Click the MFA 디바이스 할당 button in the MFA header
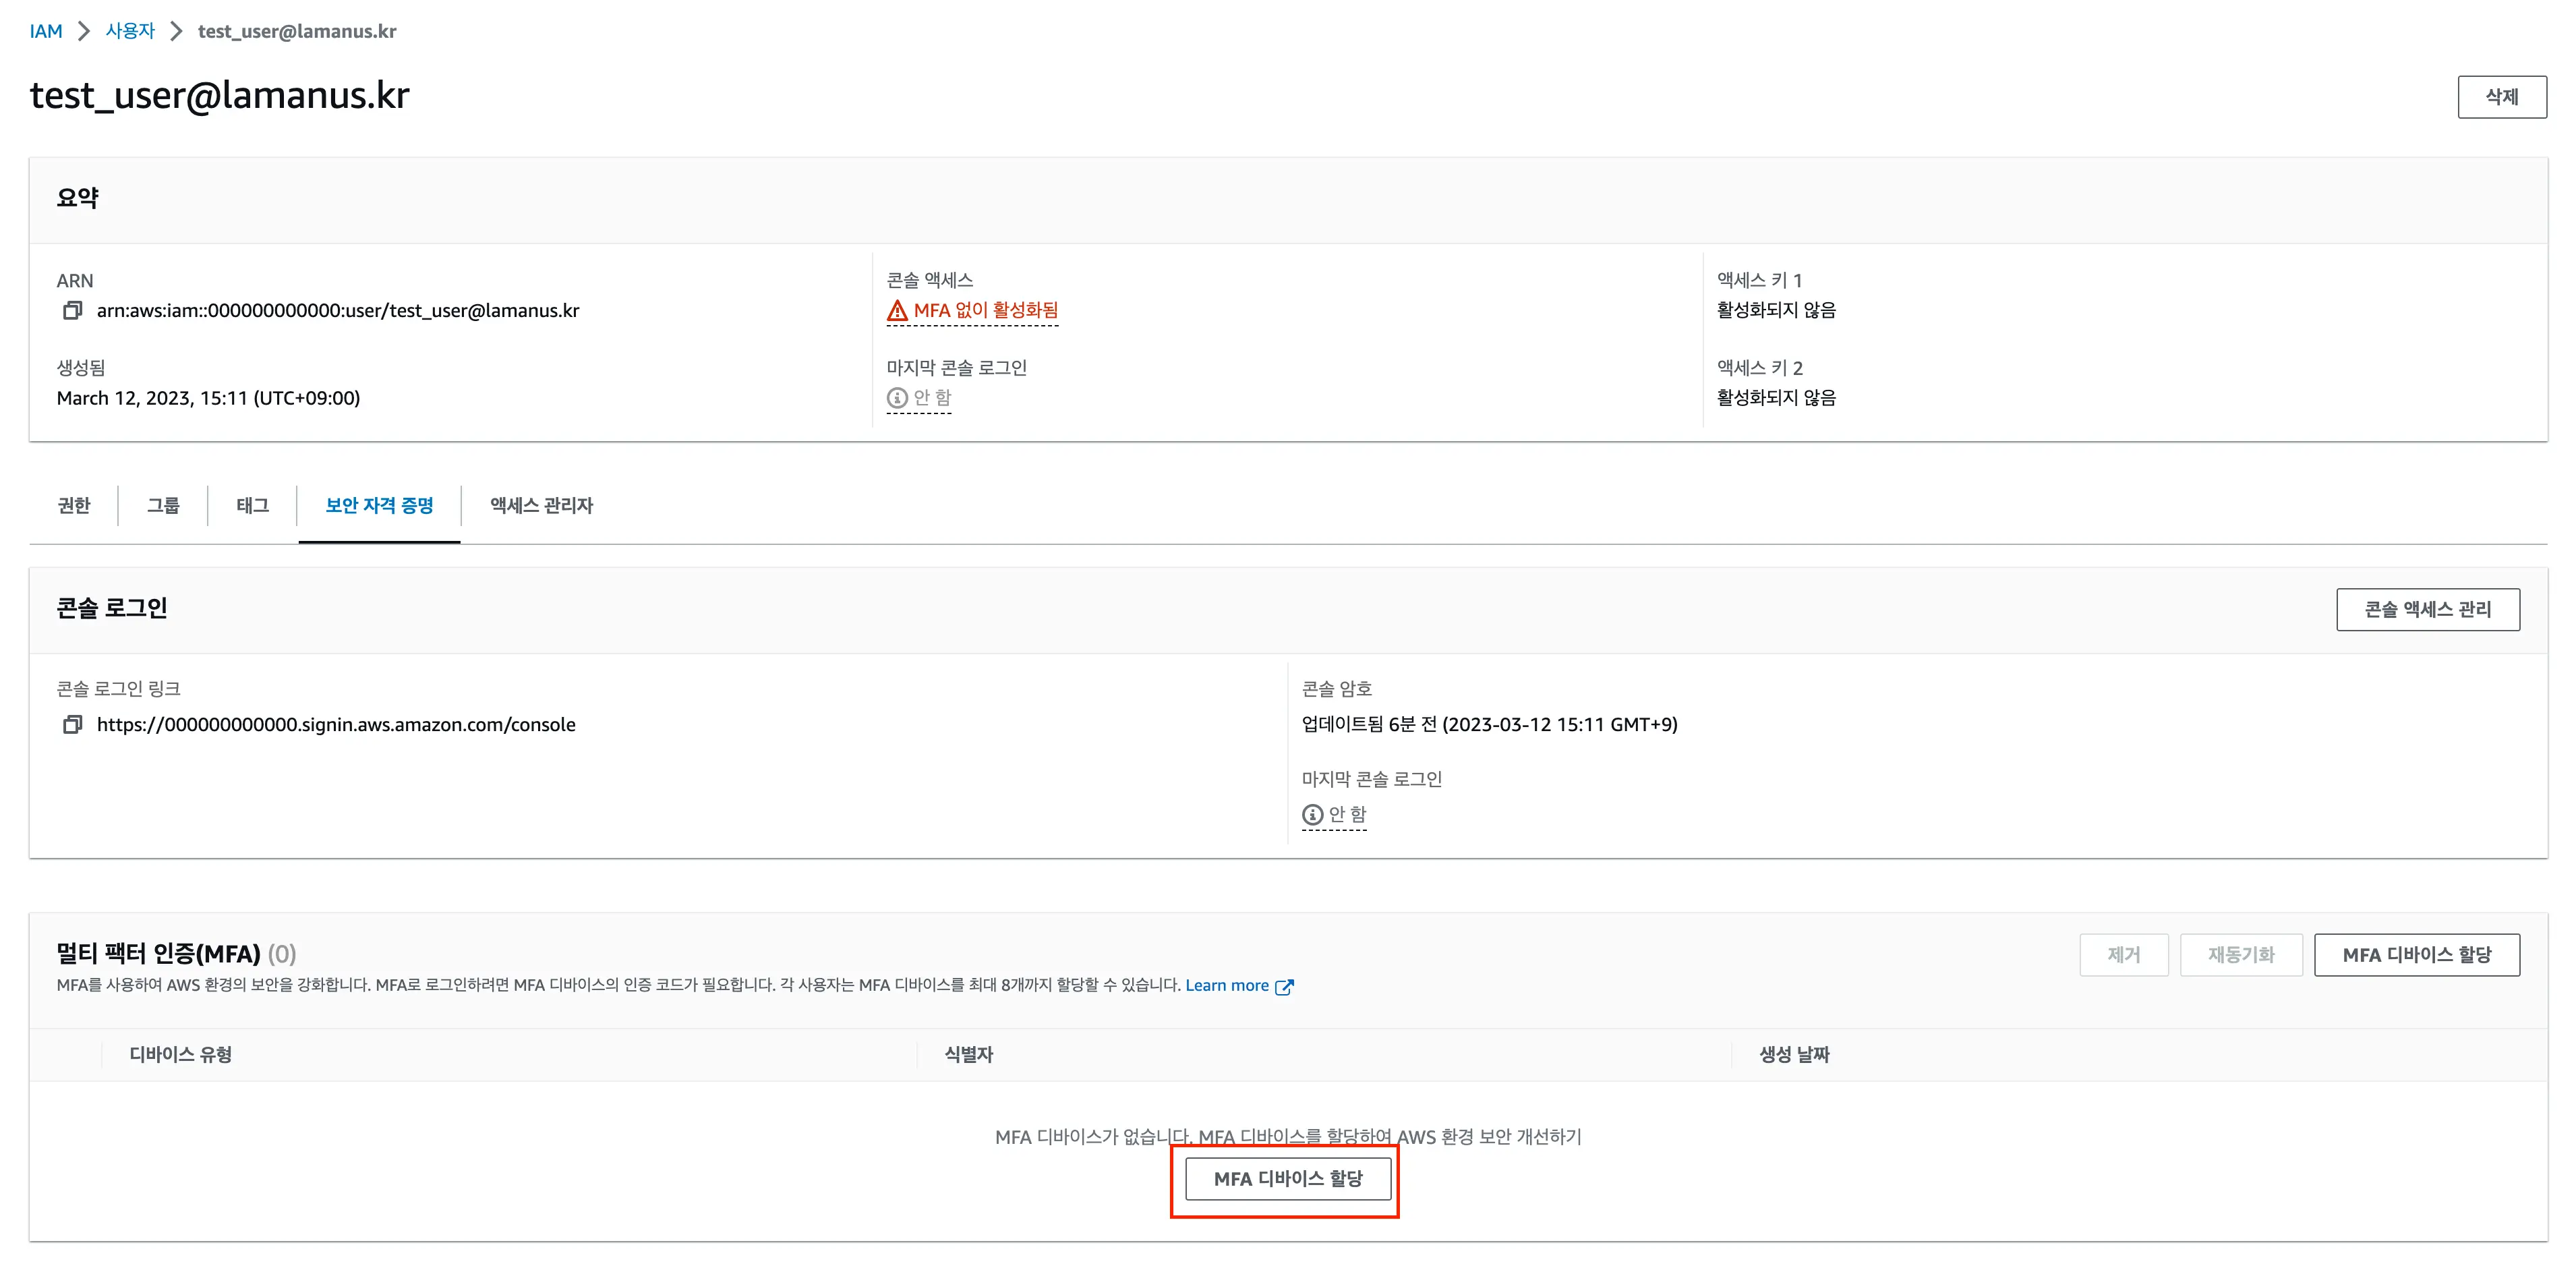 (x=2416, y=955)
